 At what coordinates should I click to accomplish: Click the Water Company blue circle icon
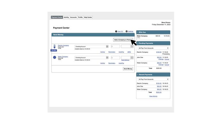(55, 57)
